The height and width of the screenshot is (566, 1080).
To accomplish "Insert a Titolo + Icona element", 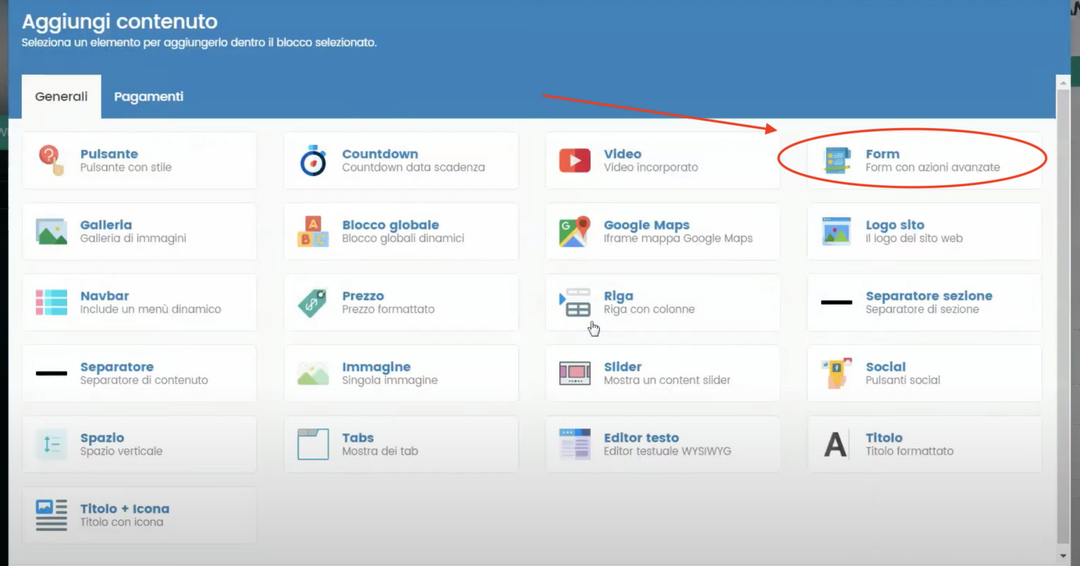I will point(139,515).
